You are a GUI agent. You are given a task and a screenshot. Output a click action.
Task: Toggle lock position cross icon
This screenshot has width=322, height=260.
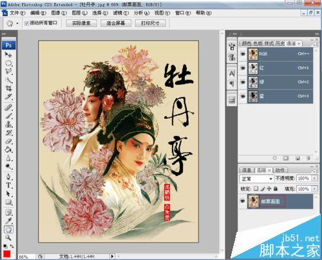[x=269, y=189]
